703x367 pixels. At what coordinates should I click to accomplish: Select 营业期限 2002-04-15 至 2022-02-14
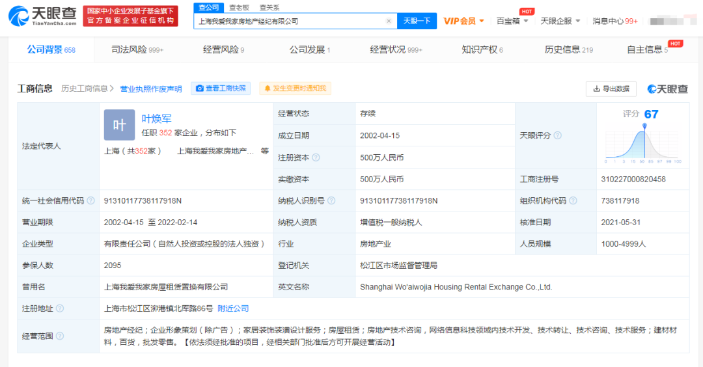pos(150,223)
